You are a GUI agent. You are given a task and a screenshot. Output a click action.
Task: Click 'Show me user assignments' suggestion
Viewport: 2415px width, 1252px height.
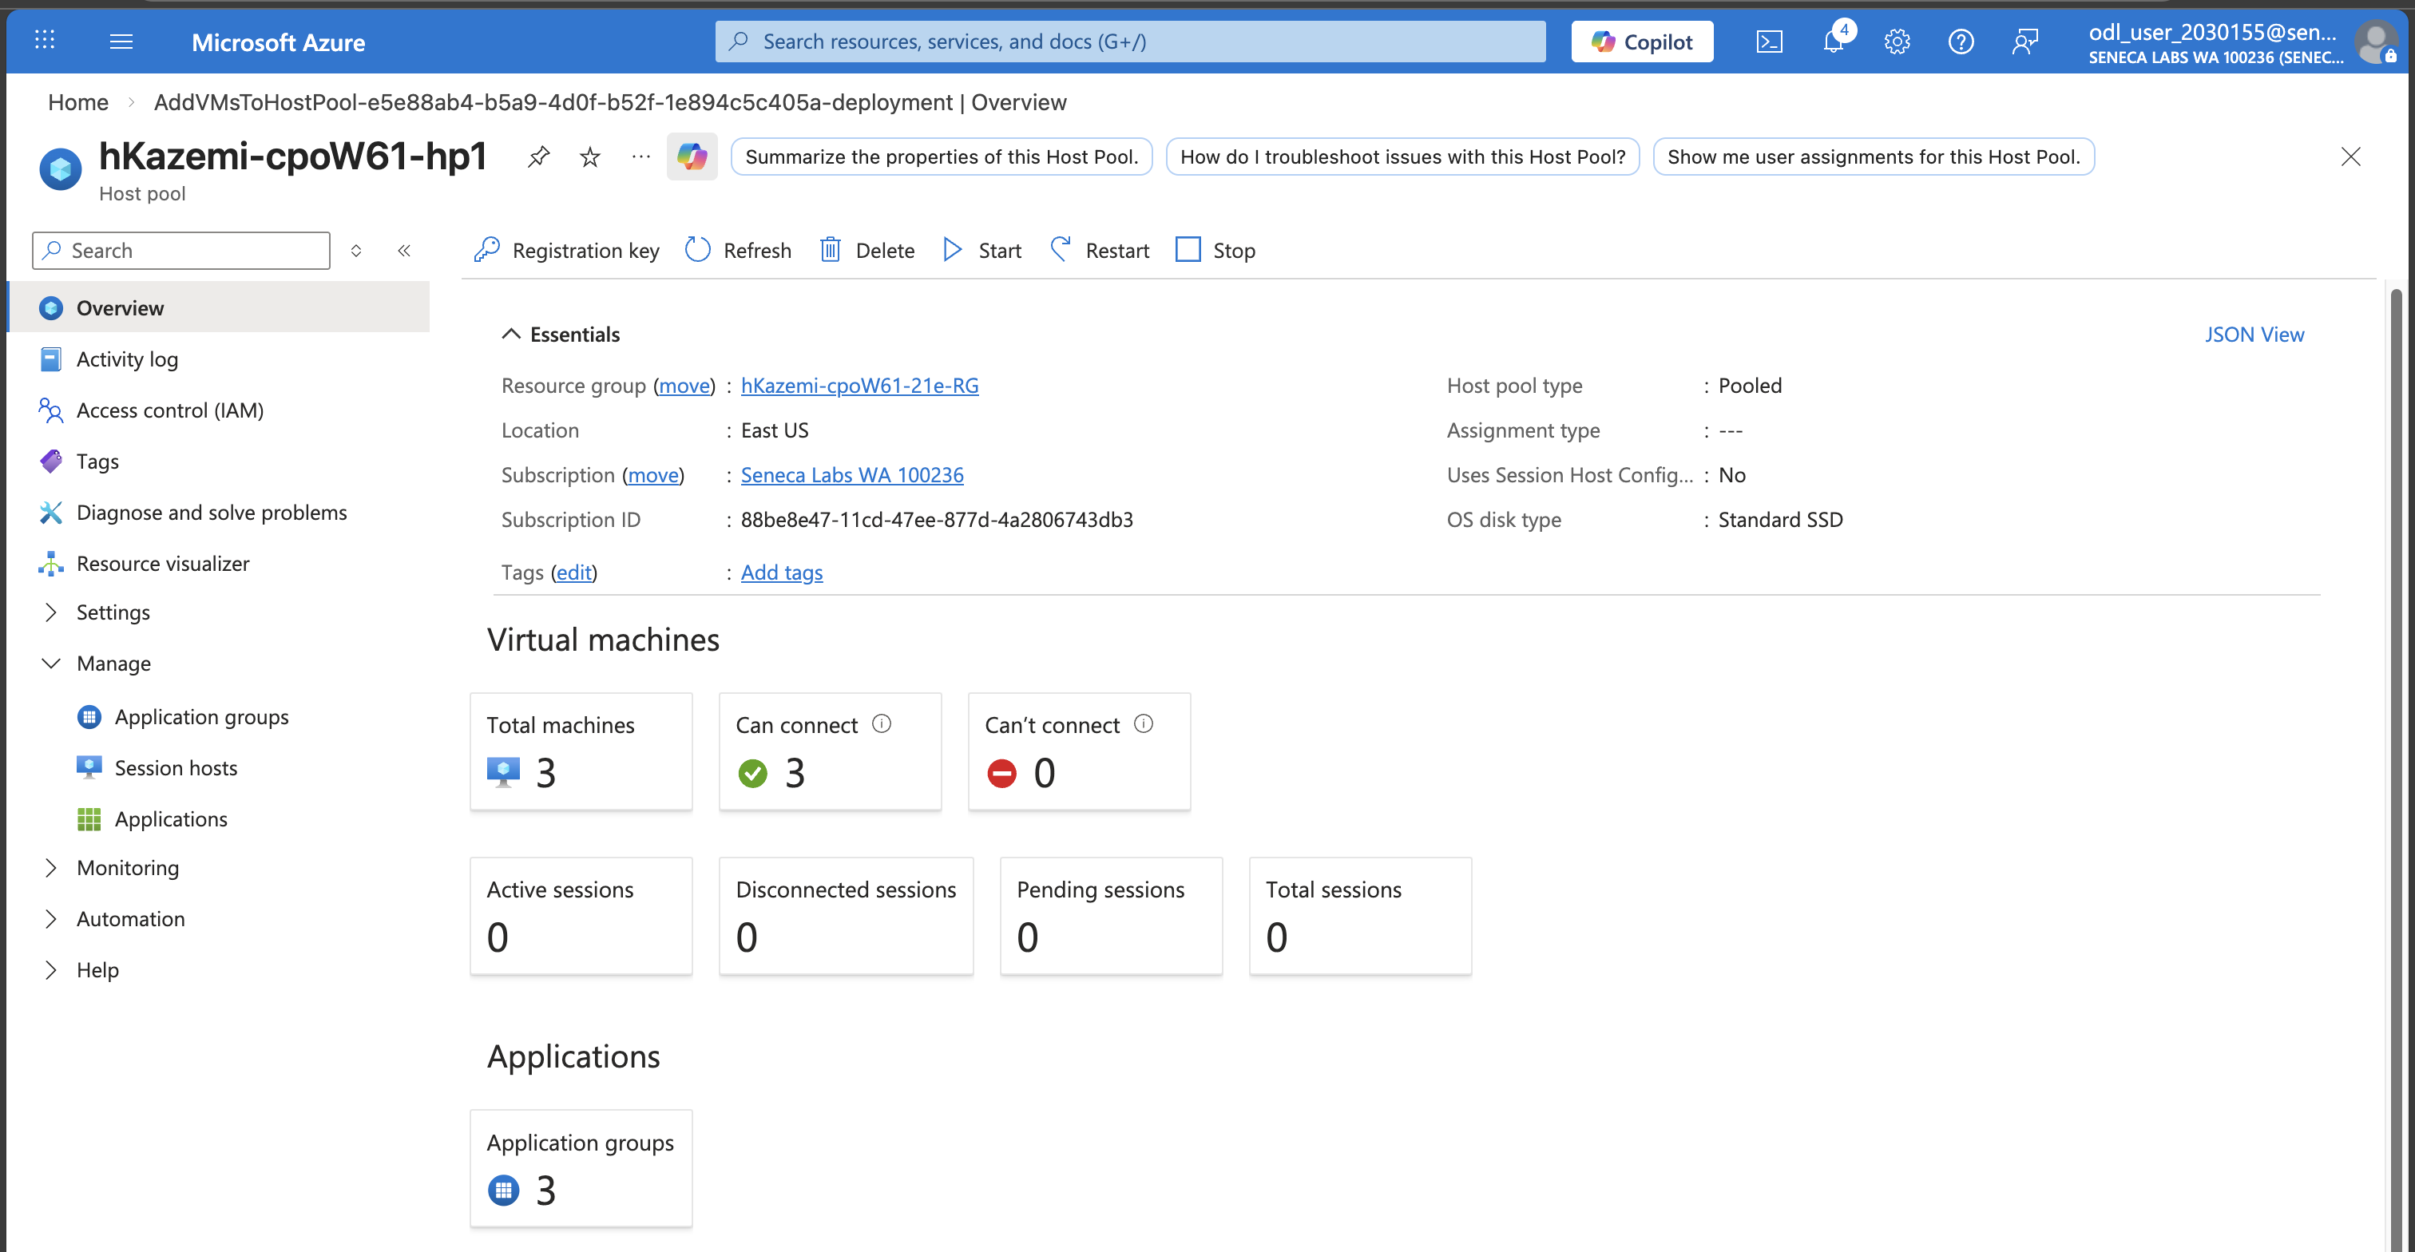click(x=1873, y=156)
